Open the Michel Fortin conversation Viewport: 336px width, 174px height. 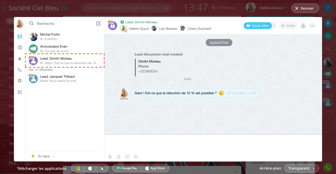coord(65,37)
